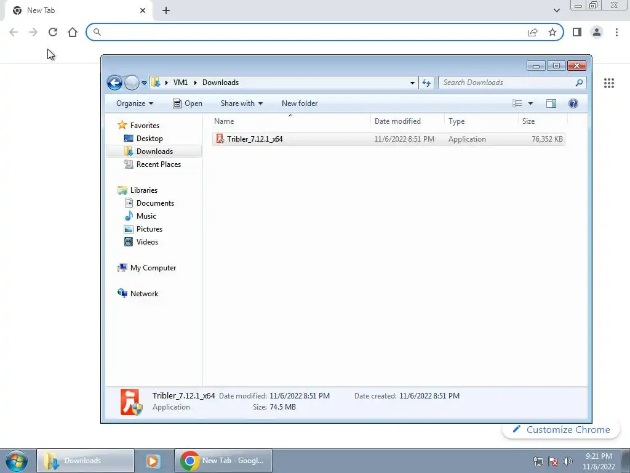Screen dimensions: 630x473
Task: Click the Chrome forward arrow
Action: 33,32
